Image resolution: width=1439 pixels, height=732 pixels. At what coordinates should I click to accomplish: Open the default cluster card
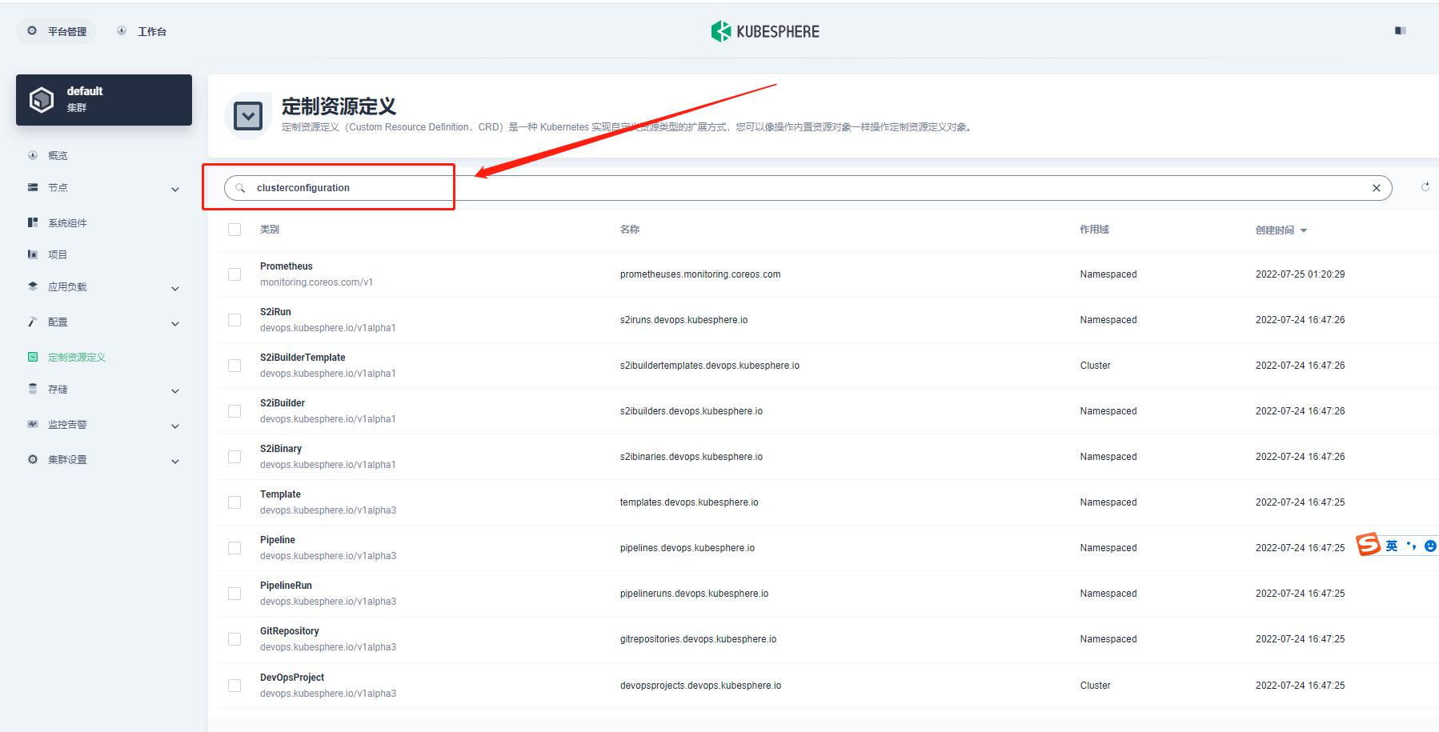coord(104,100)
